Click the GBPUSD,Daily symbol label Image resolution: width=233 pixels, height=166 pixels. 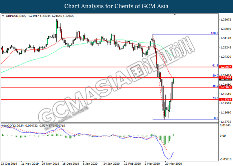[16, 16]
